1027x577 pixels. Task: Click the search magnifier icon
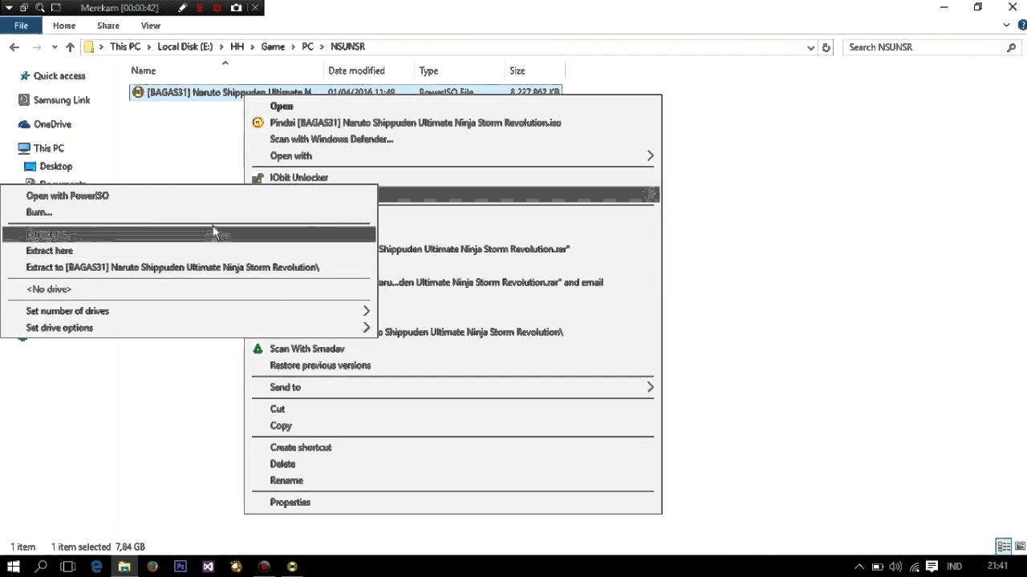point(1011,47)
